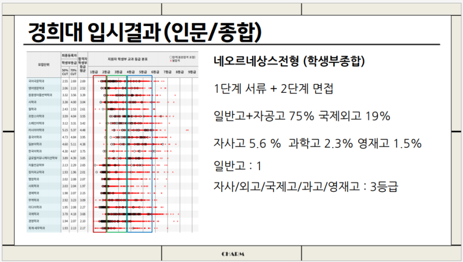Select the 사학과 row label
The image size is (463, 262).
[x=32, y=102]
